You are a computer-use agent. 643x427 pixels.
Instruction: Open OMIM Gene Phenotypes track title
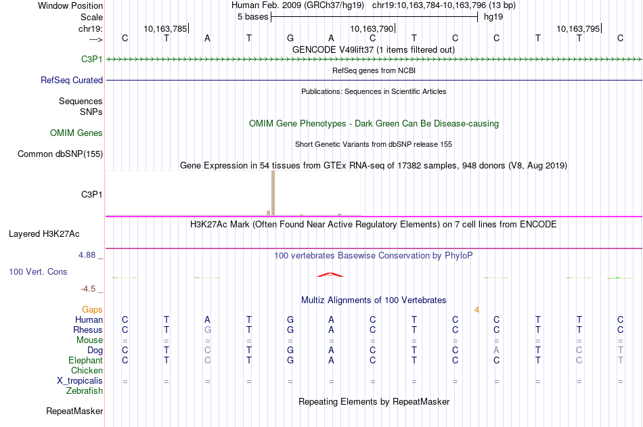[x=374, y=123]
